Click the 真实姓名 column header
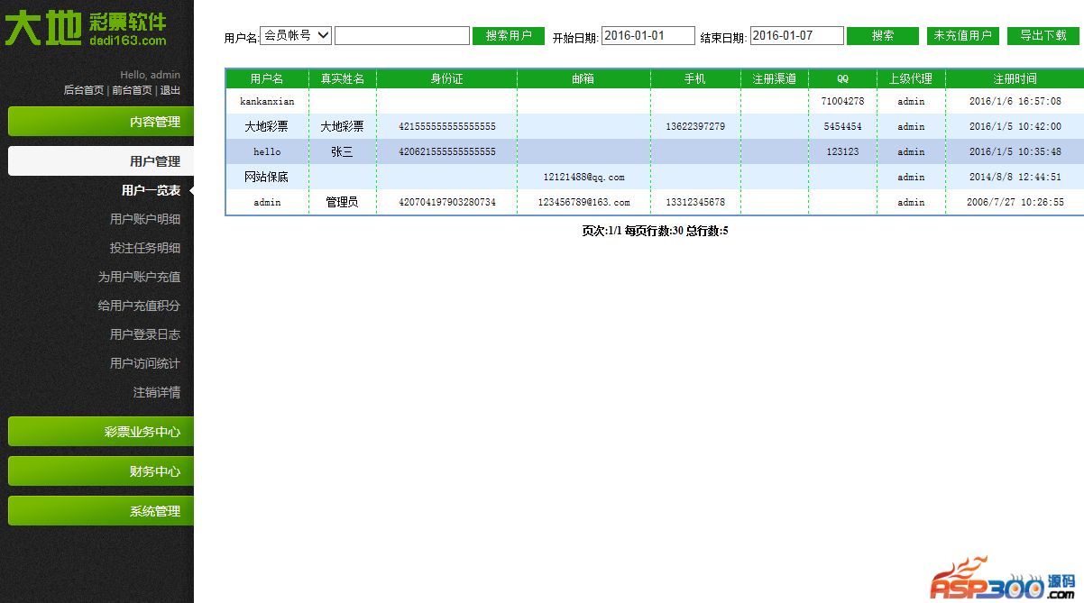The height and width of the screenshot is (603, 1084). pyautogui.click(x=343, y=79)
